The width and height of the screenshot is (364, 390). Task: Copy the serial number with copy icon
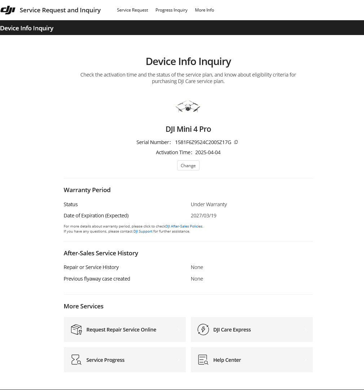[x=236, y=142]
